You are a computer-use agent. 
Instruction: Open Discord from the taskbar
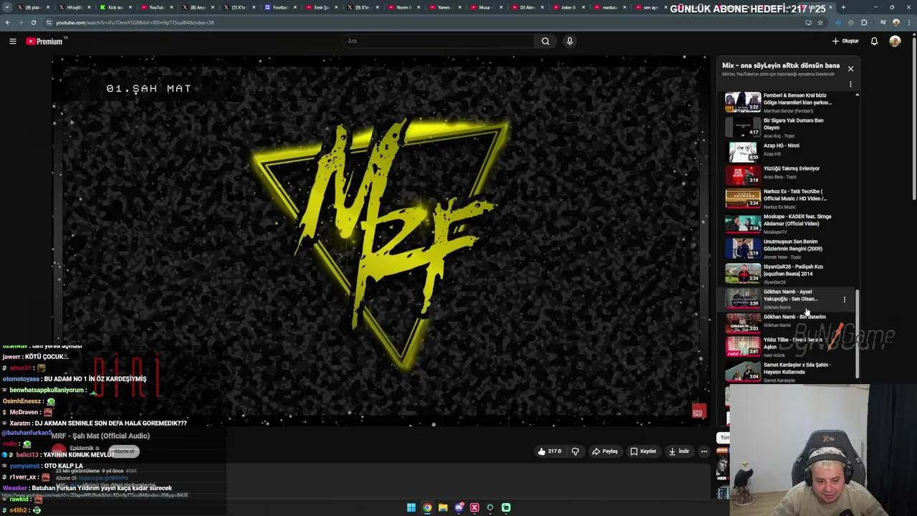(458, 507)
